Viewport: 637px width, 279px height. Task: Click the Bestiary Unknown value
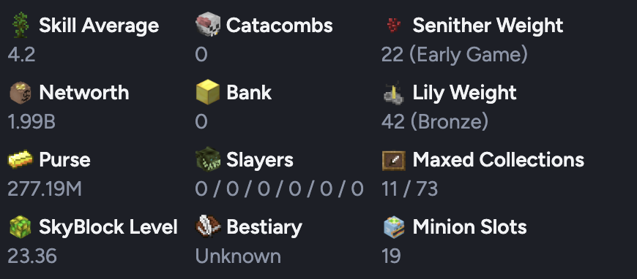pos(238,256)
